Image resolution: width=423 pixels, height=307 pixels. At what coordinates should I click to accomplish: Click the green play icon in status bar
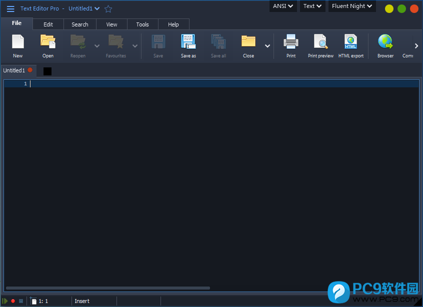(5, 301)
